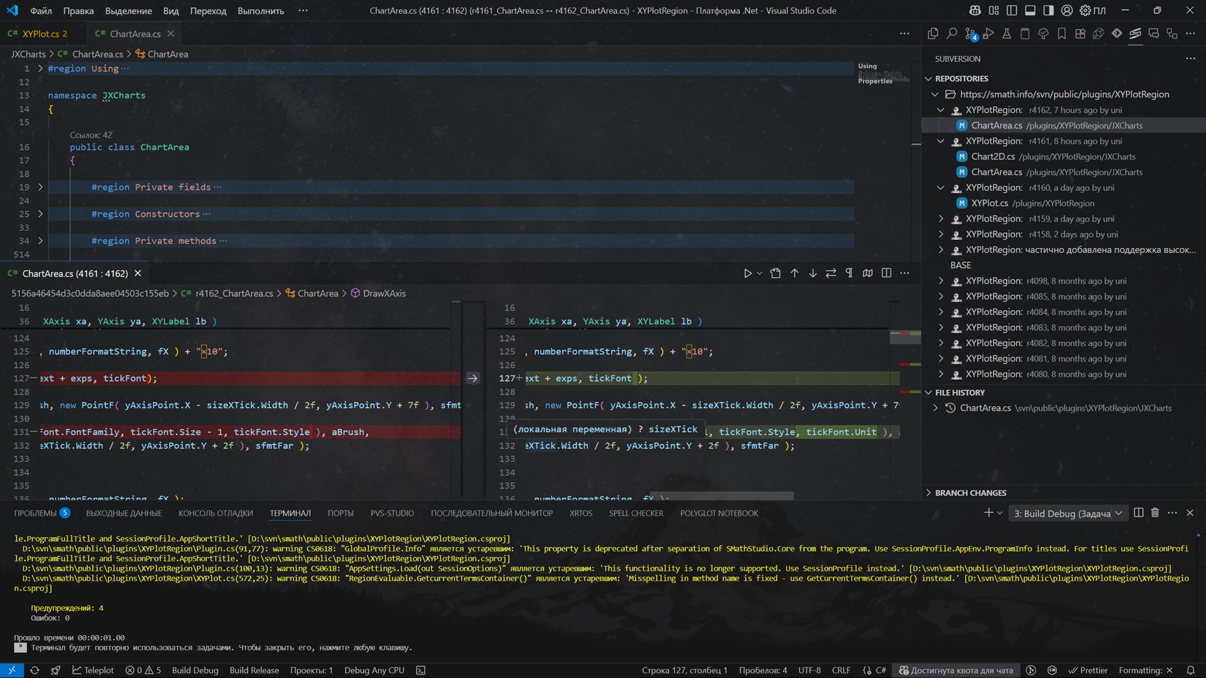1206x678 pixels.
Task: Open the Переход menu
Action: click(208, 11)
